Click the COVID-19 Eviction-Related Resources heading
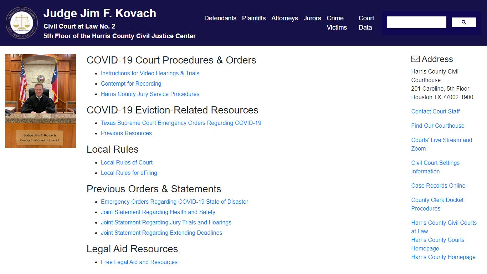487x274 pixels. (173, 110)
